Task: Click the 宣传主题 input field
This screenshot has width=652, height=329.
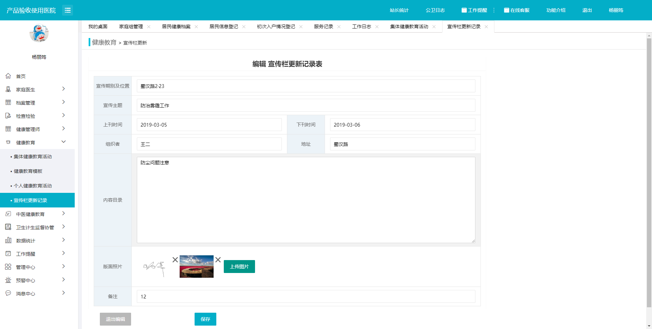Action: coord(306,105)
